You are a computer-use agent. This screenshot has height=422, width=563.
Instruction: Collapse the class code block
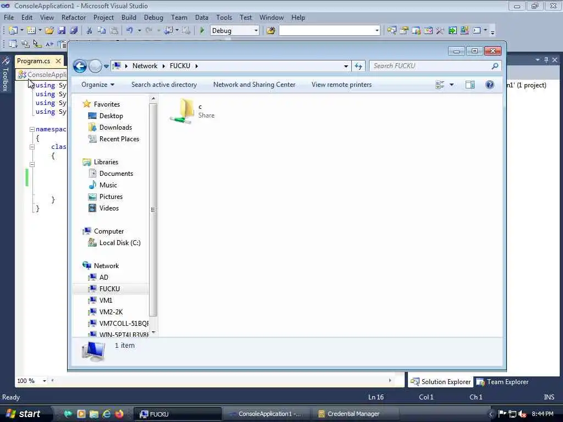coord(32,147)
